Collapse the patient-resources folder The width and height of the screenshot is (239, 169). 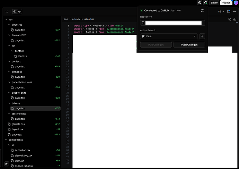pos(20,82)
